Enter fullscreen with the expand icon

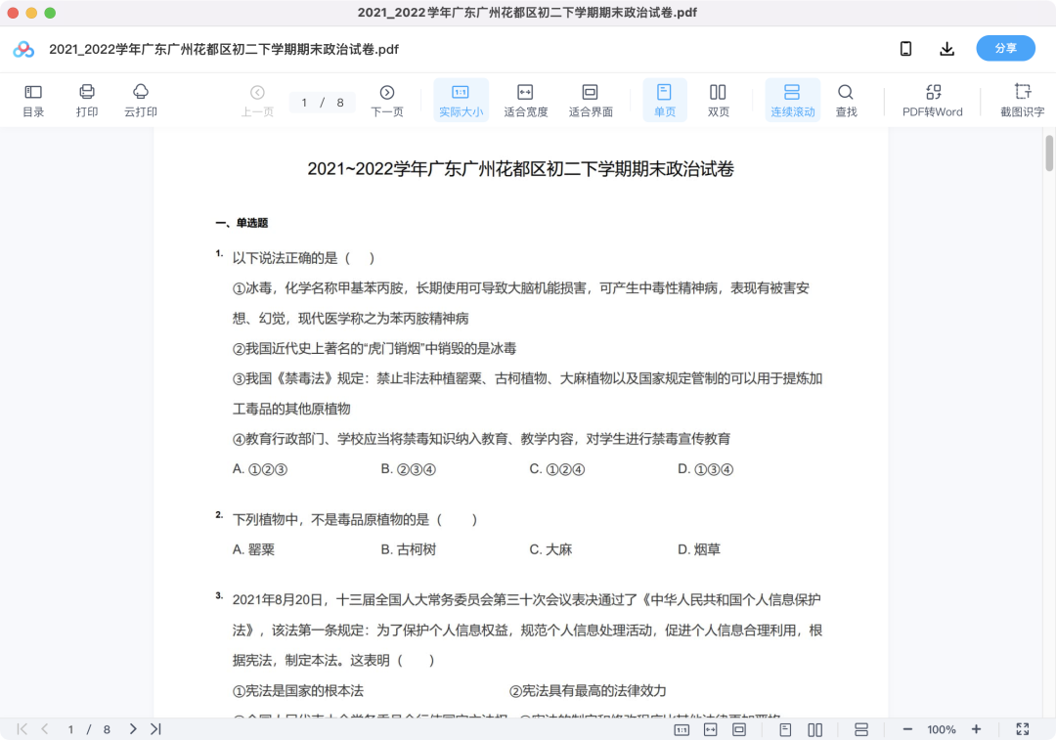(1023, 729)
